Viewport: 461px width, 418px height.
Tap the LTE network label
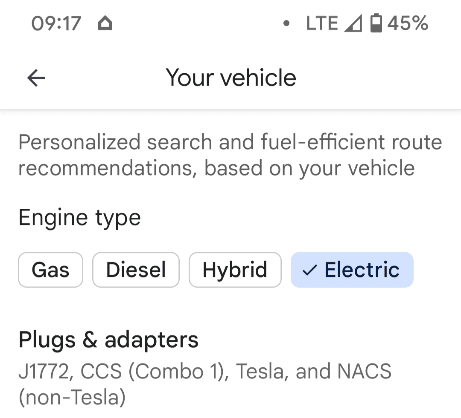coord(322,23)
